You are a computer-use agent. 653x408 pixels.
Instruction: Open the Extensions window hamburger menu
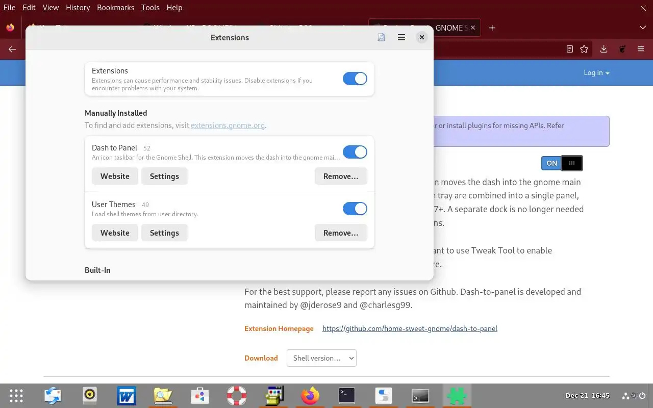tap(401, 37)
